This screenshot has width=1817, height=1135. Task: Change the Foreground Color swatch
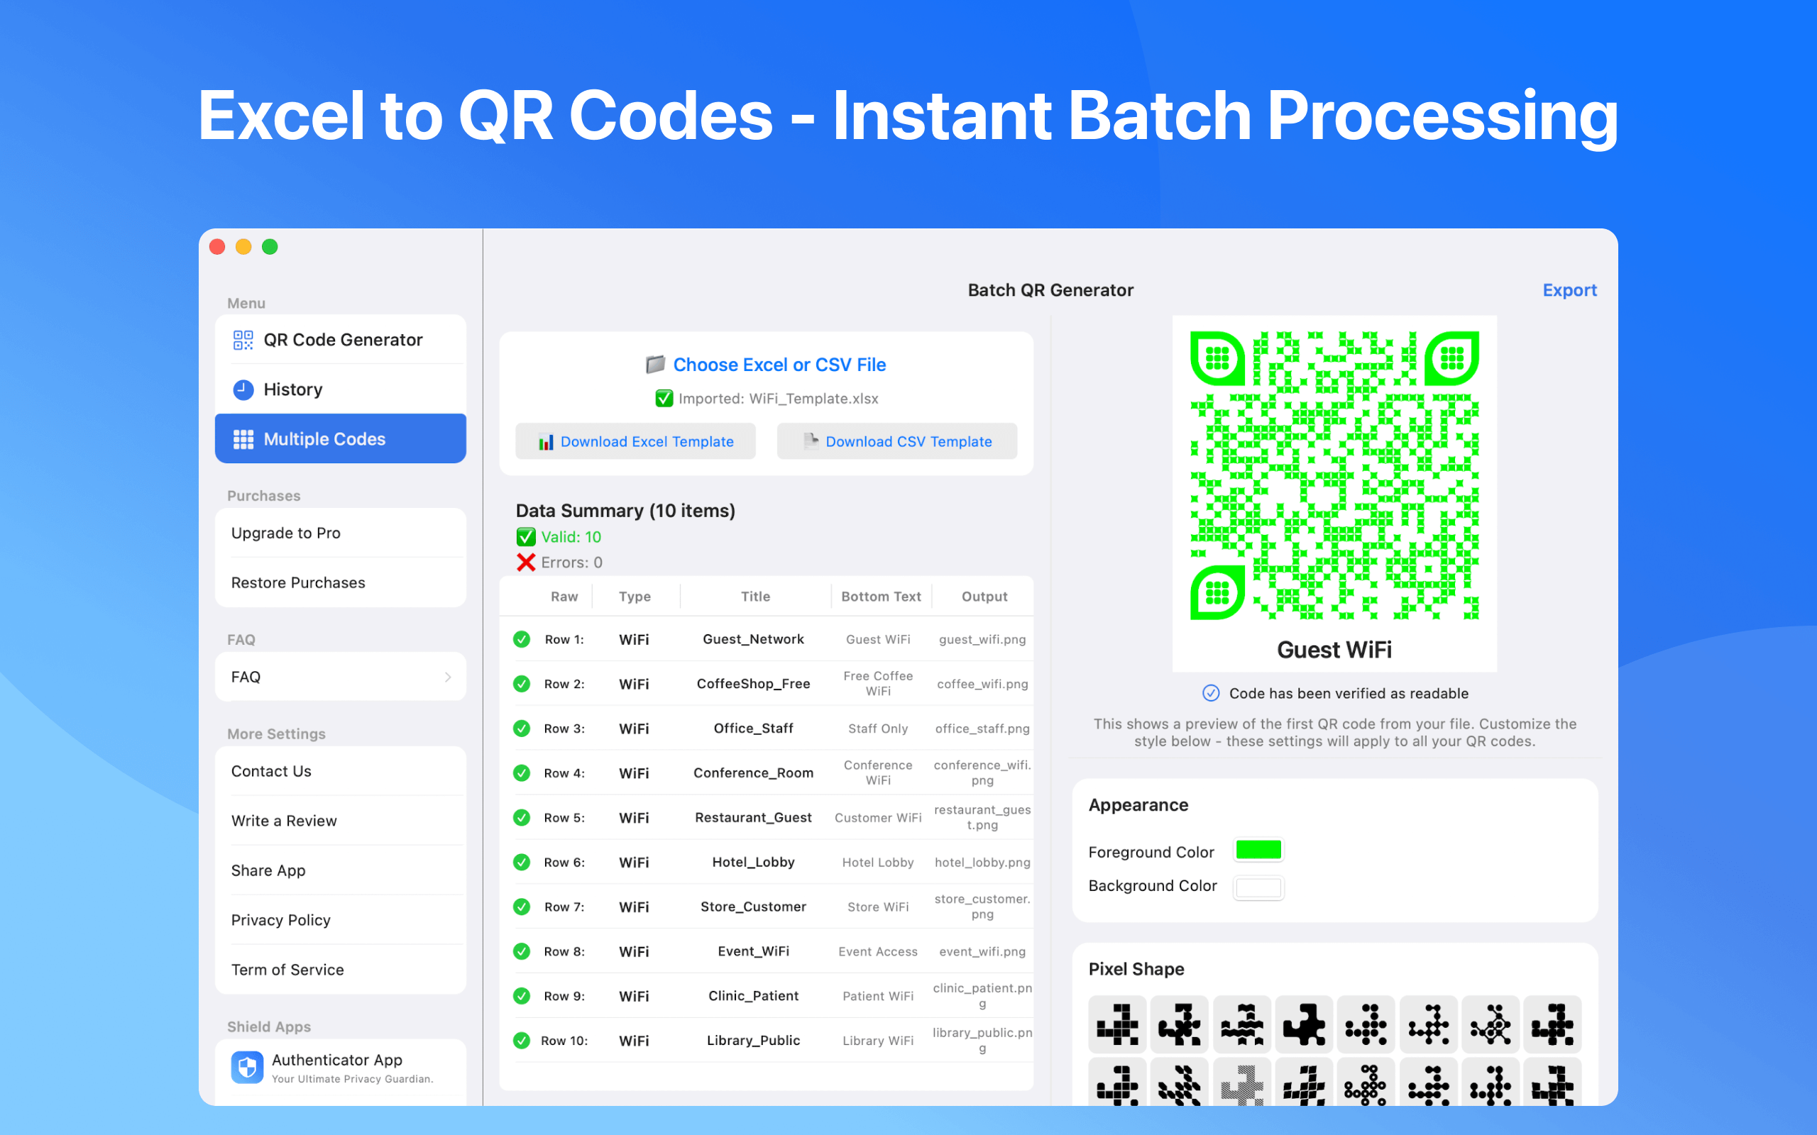1258,850
